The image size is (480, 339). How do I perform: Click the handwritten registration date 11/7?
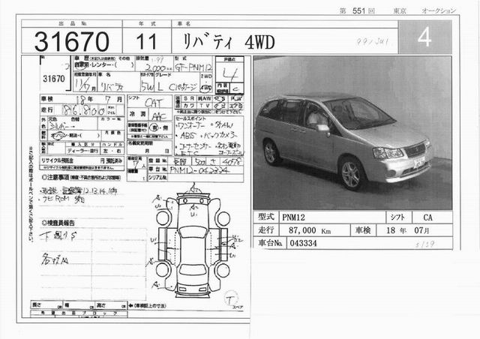coord(82,85)
